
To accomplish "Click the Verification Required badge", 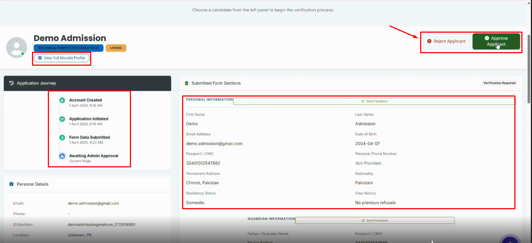I will [x=499, y=83].
